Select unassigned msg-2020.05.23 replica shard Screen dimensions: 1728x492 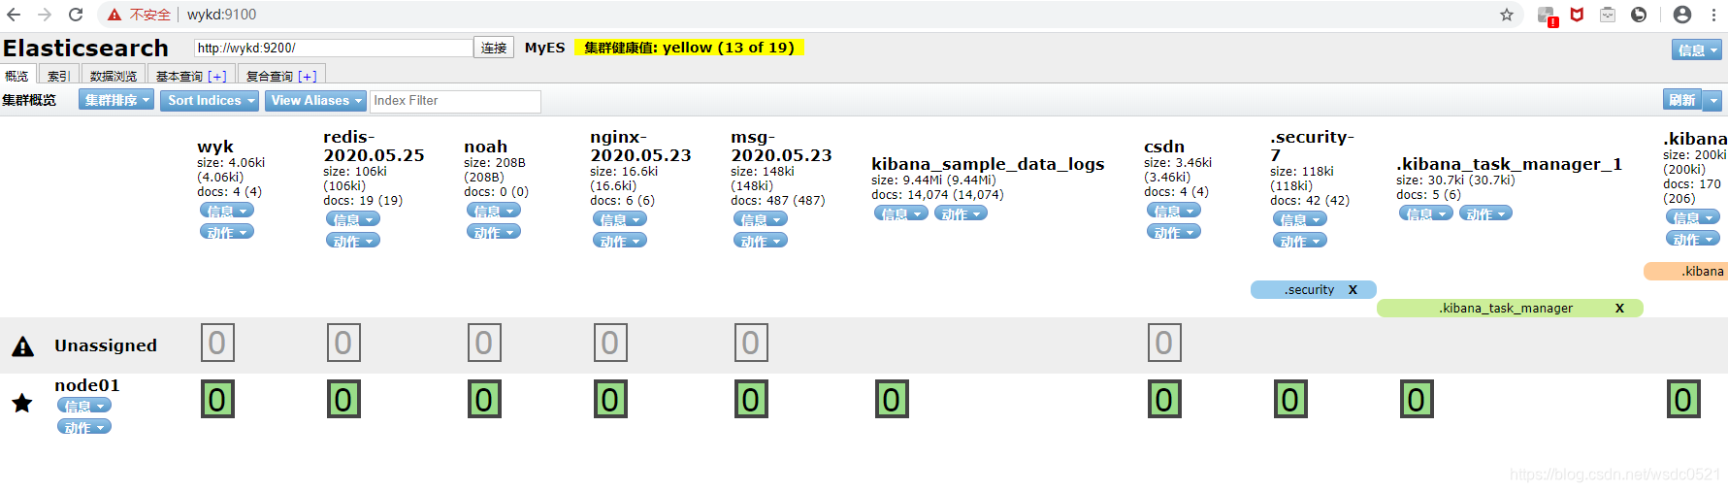(x=751, y=343)
